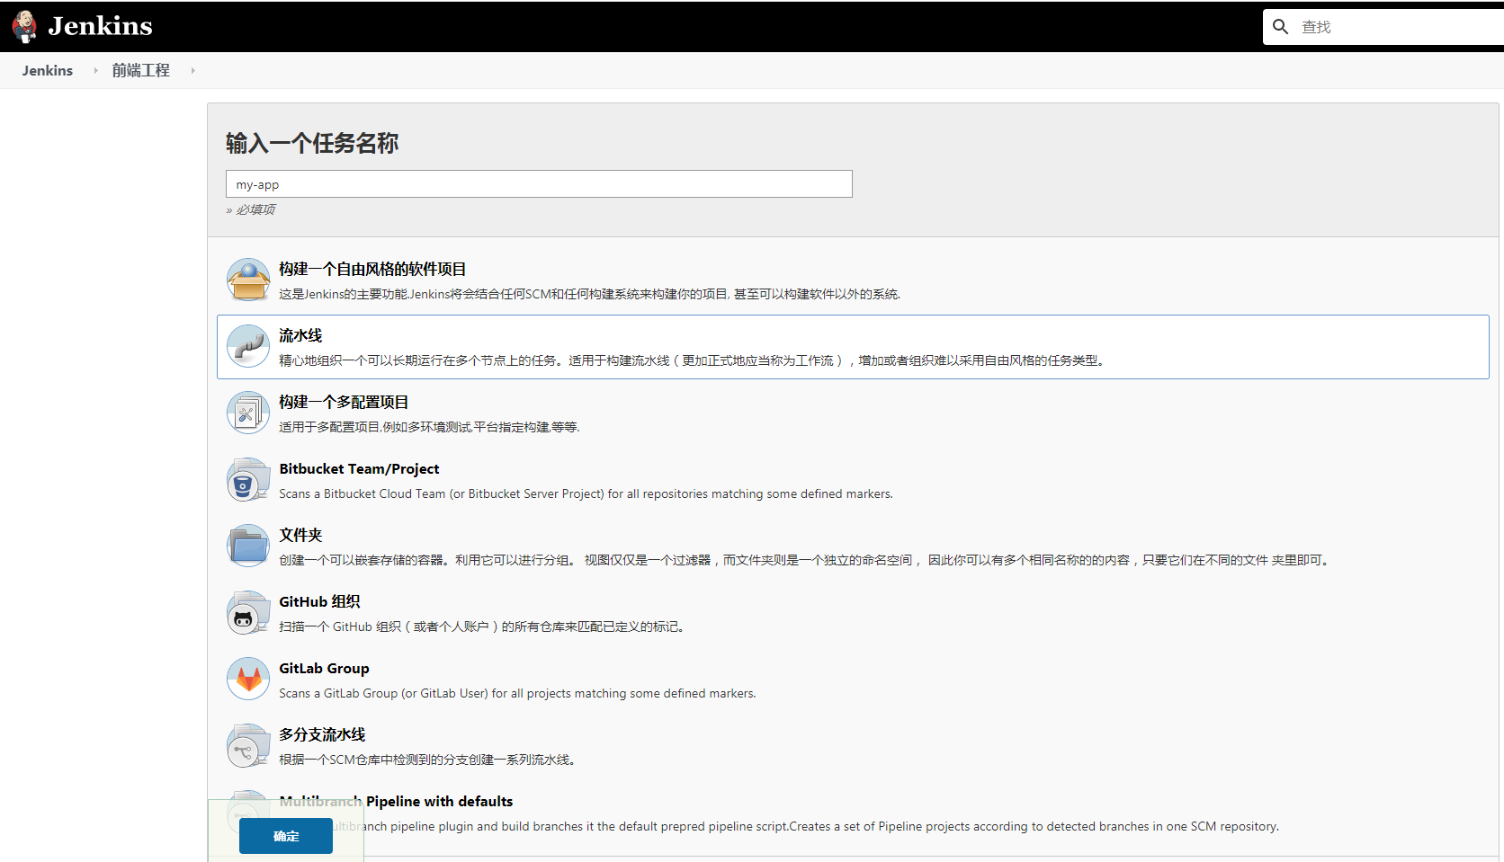Select the 流水线 pipe icon
Screen dimensions: 1504x862
pyautogui.click(x=248, y=347)
